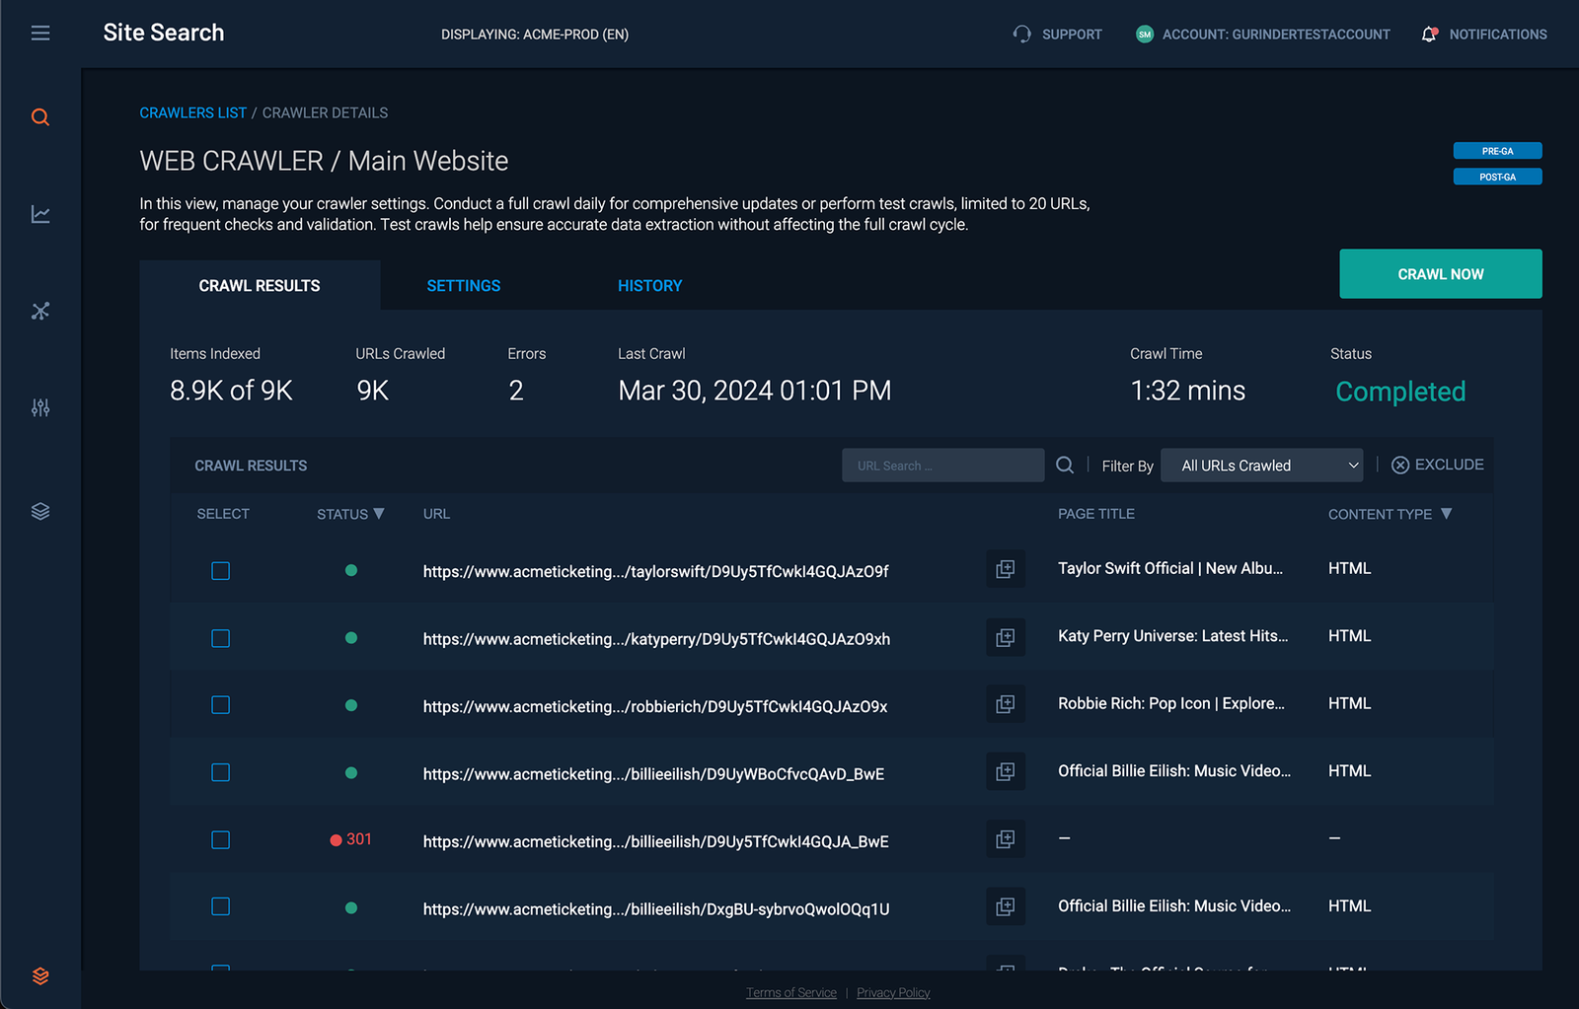This screenshot has height=1009, width=1579.
Task: Select checkbox for billieeilish DxgBU row
Action: (x=221, y=906)
